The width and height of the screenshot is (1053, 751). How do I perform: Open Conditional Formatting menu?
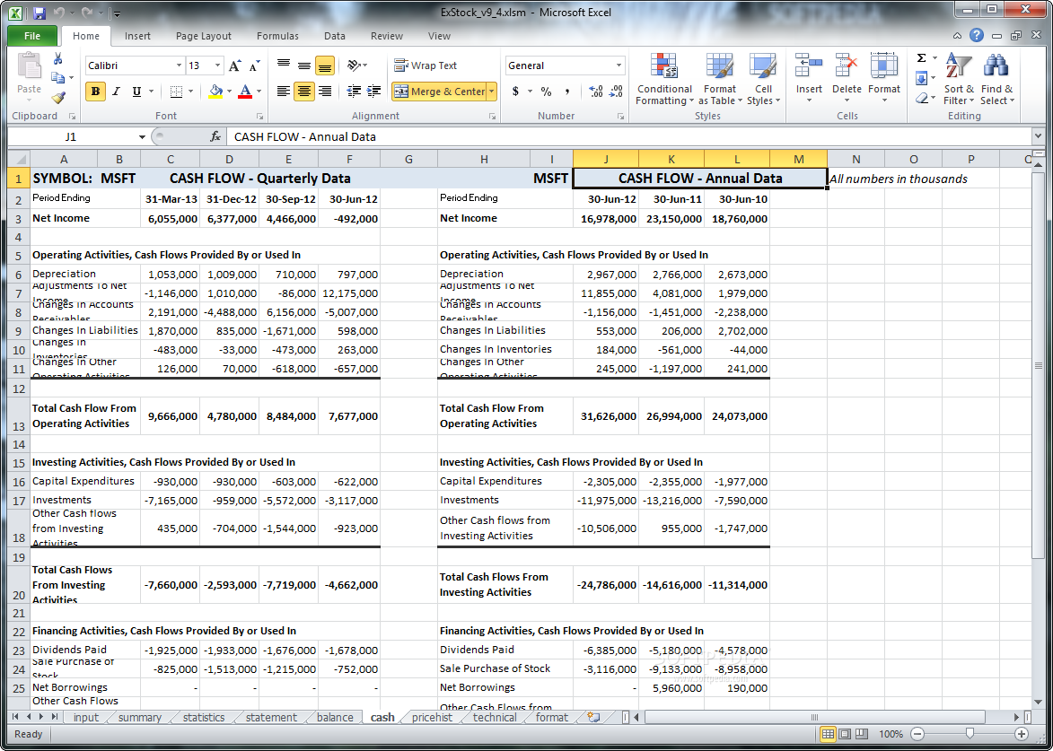[664, 79]
